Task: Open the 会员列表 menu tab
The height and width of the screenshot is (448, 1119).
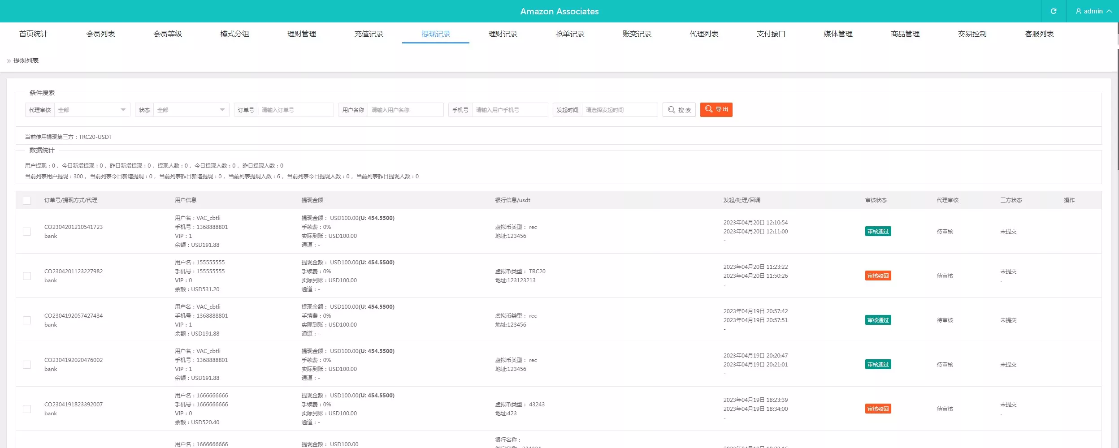Action: click(x=100, y=34)
